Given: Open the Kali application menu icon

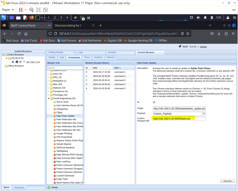Looking at the screenshot, I should pos(4,18).
